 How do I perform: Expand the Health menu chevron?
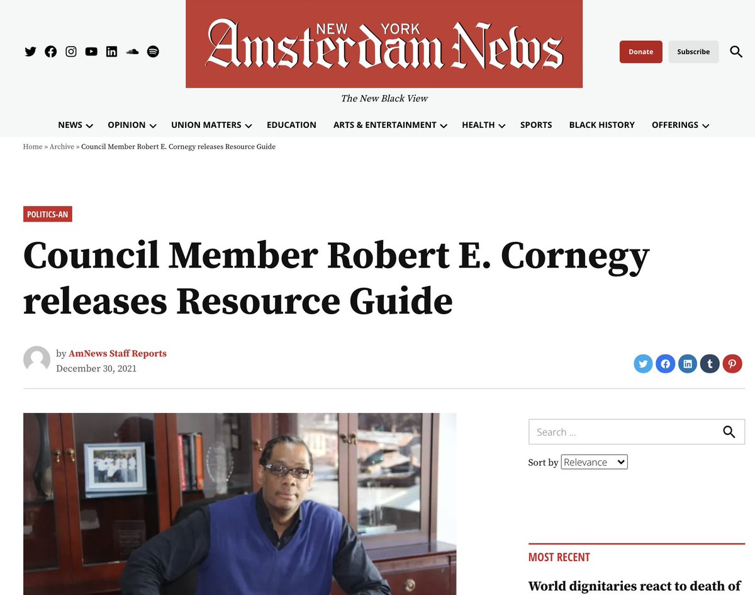point(502,126)
